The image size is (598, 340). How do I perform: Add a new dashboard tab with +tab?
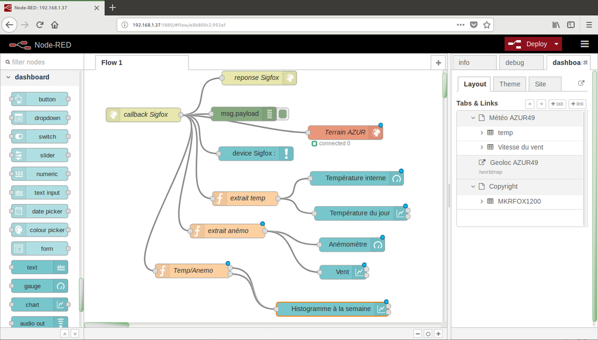click(x=557, y=104)
